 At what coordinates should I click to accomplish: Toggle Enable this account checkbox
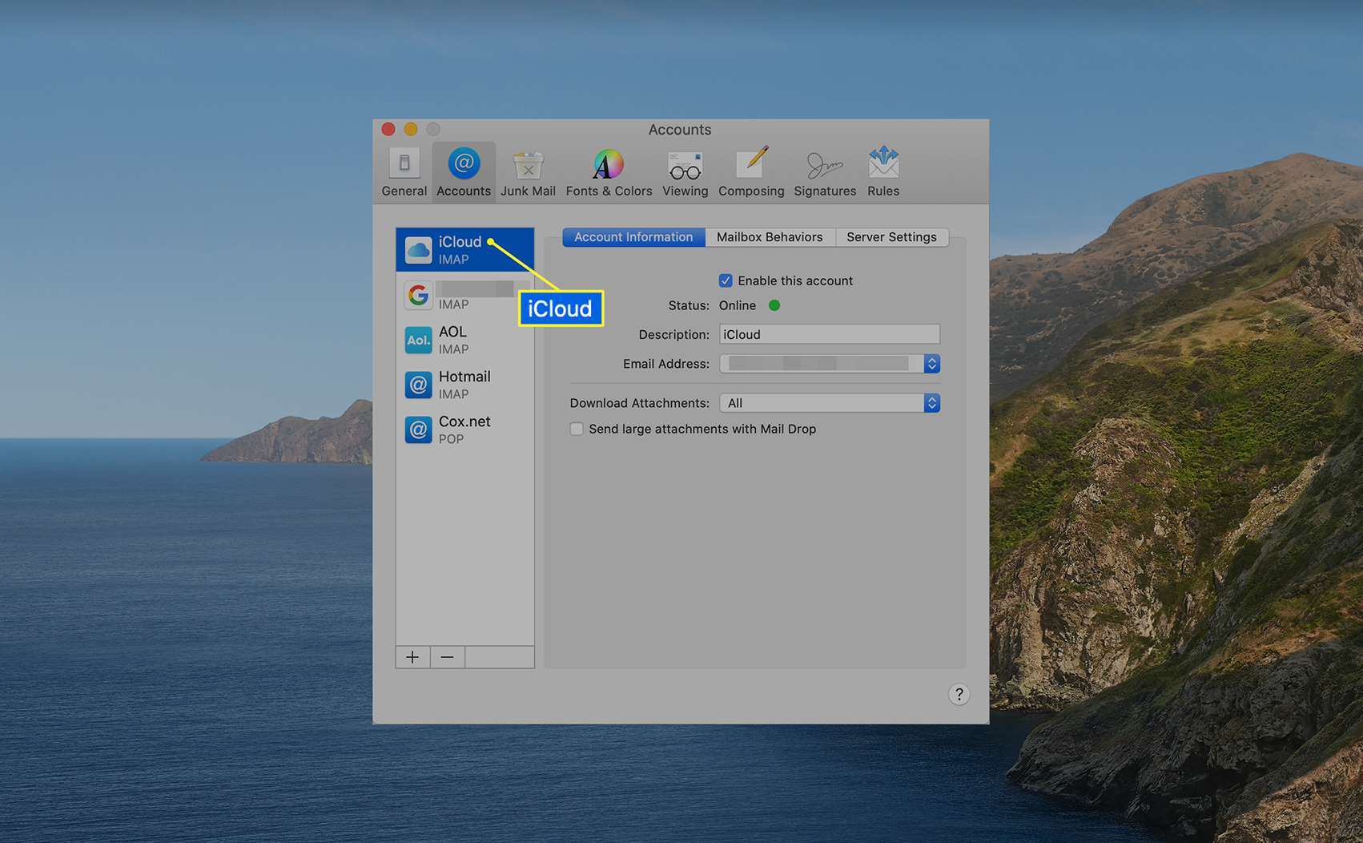coord(726,280)
